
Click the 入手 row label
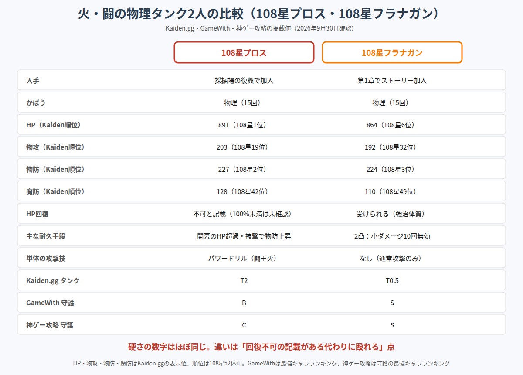tap(33, 81)
